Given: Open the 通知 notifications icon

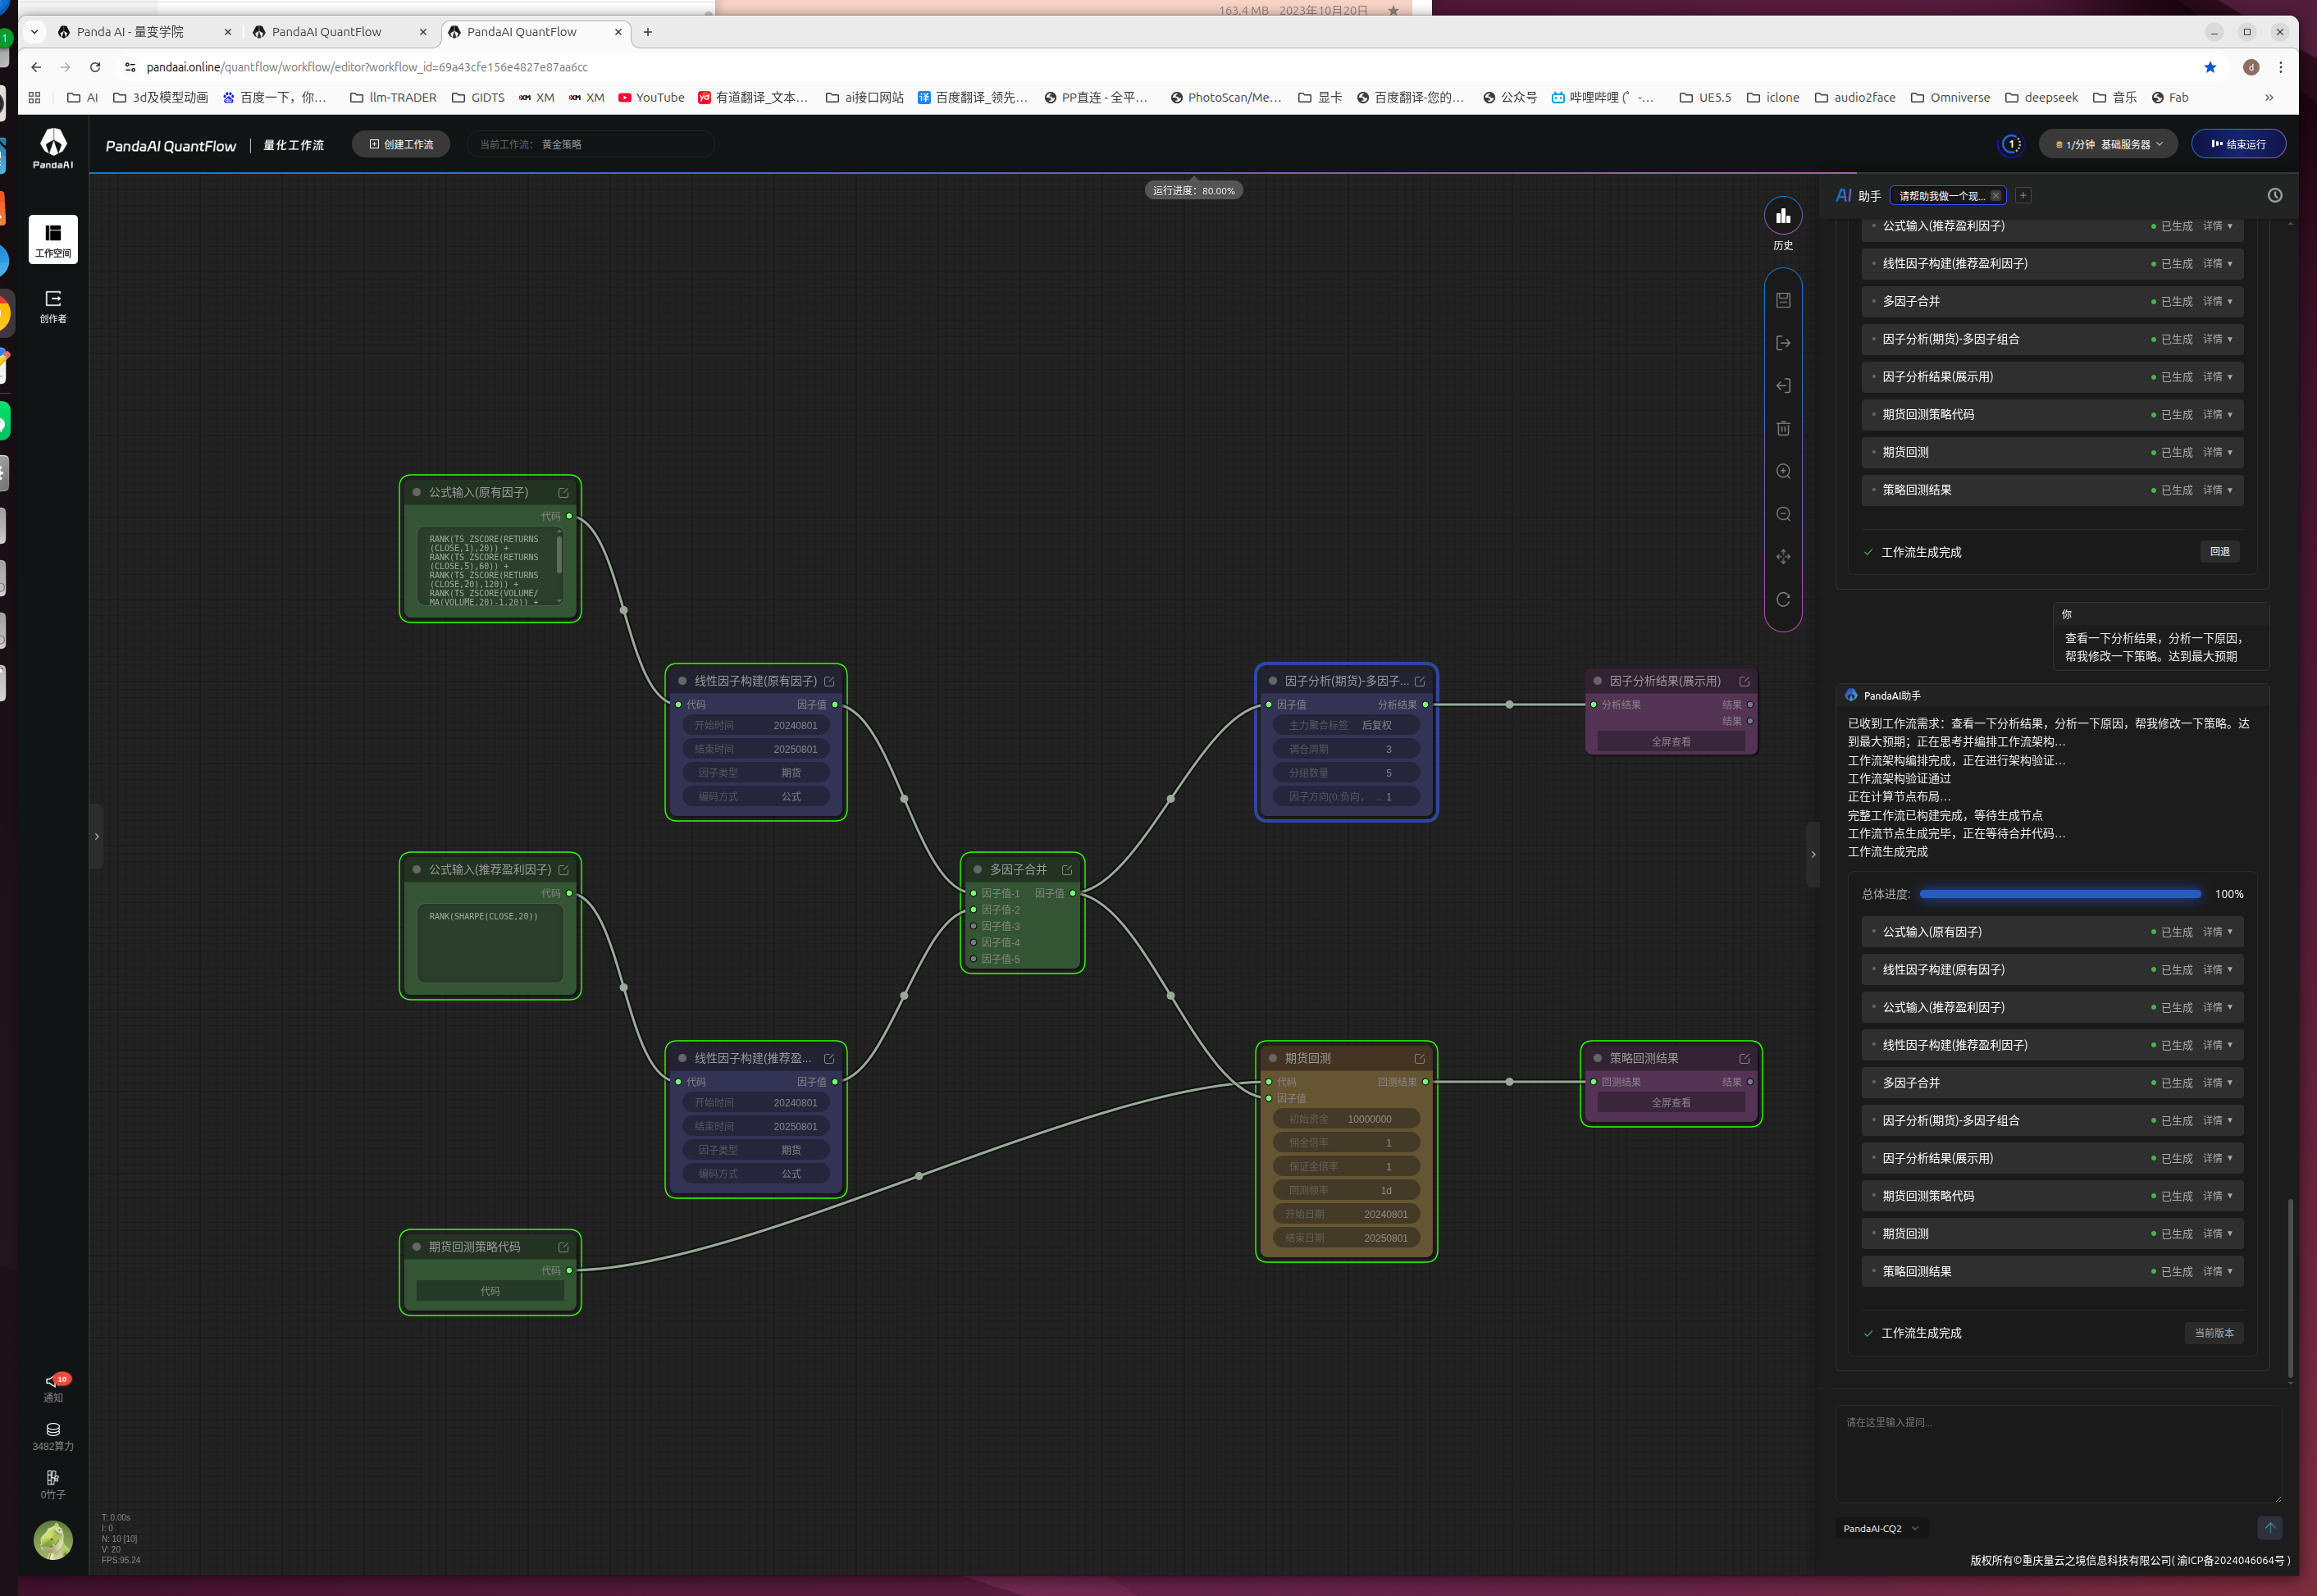Looking at the screenshot, I should [x=53, y=1388].
